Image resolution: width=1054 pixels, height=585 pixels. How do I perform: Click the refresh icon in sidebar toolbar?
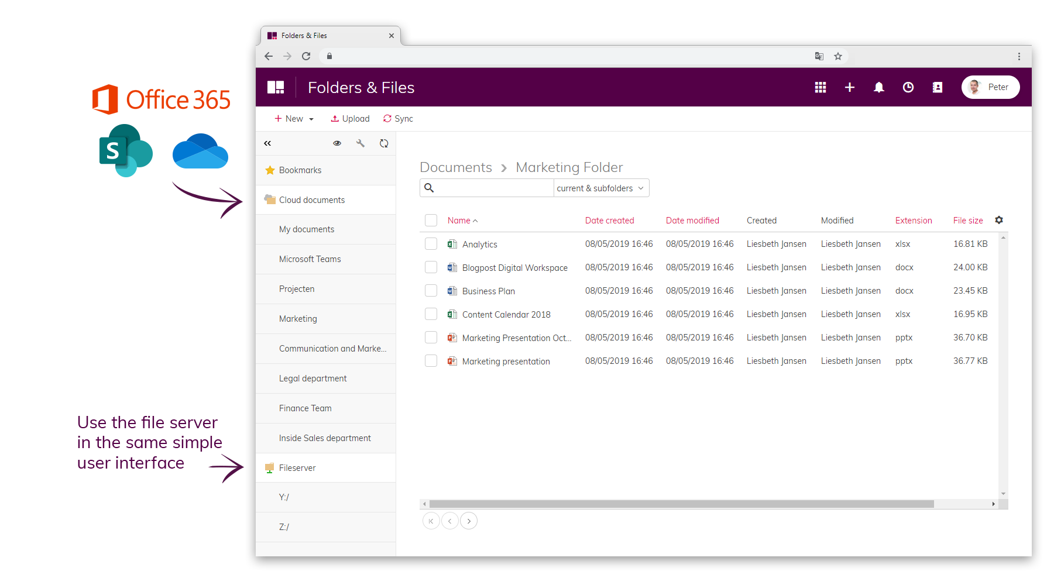click(384, 143)
